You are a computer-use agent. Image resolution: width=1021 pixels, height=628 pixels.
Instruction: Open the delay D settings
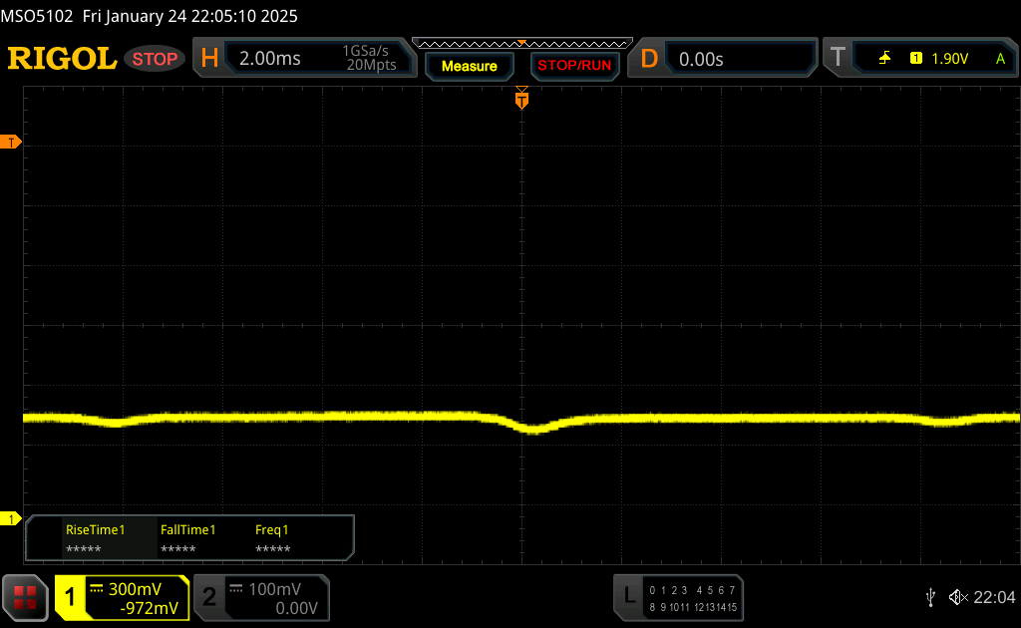(x=648, y=59)
